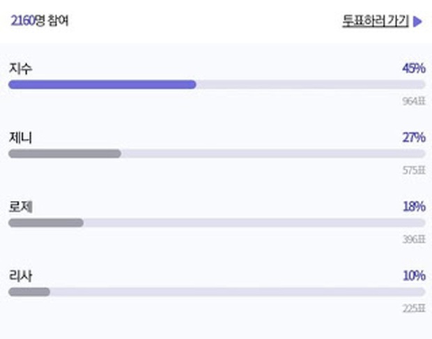
Task: Click the 225표 vote count
Action: coord(413,308)
